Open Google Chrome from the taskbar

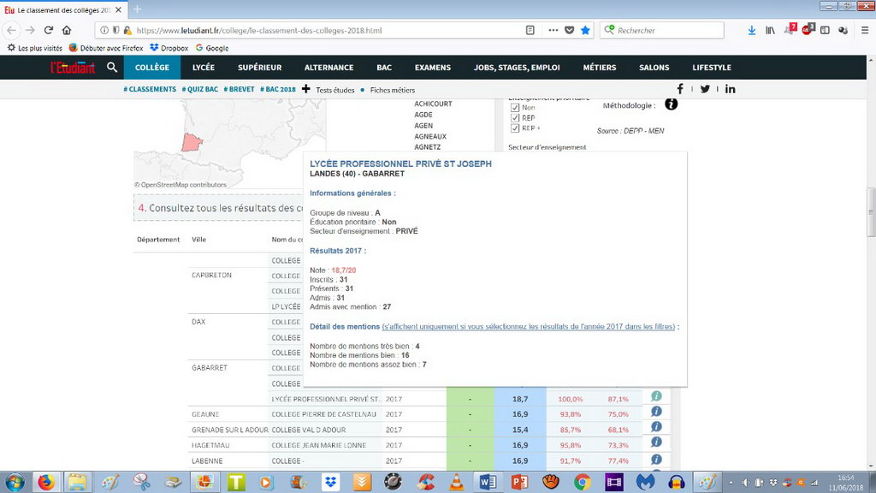(582, 482)
